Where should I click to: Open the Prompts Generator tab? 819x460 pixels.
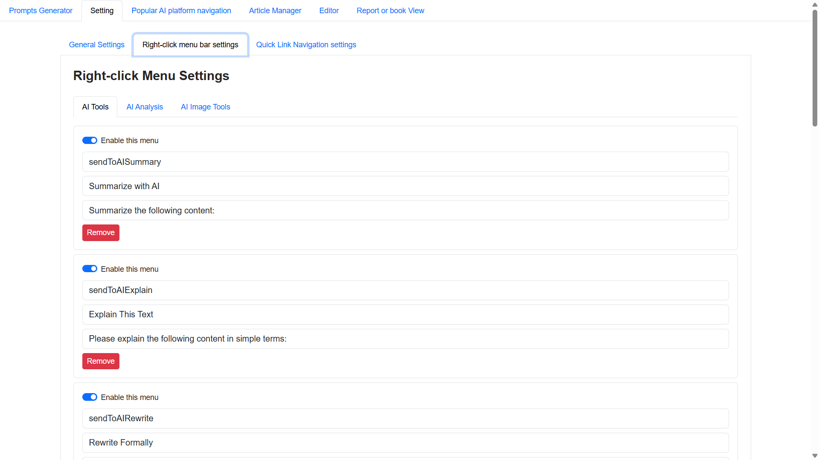tap(41, 11)
